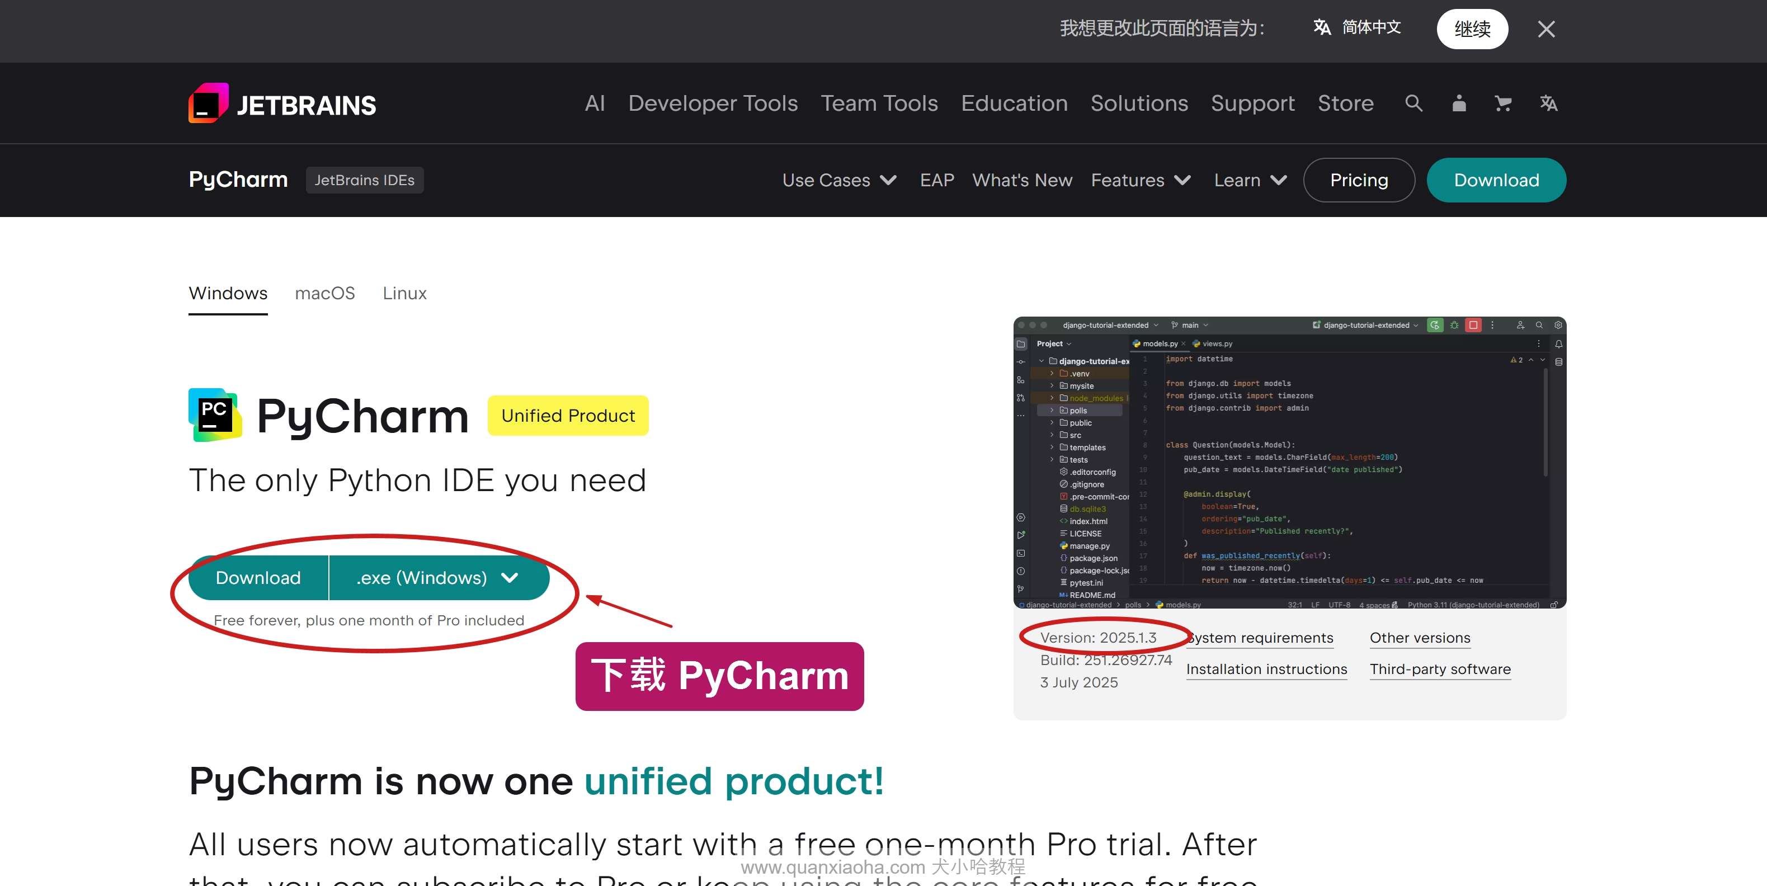Open the account profile icon
This screenshot has height=886, width=1767.
point(1459,103)
